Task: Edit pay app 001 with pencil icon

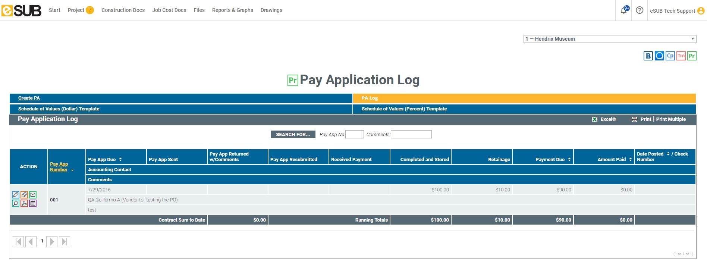Action: (16, 195)
